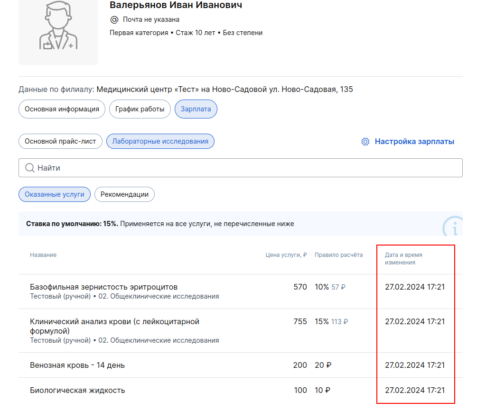The height and width of the screenshot is (410, 477).
Task: Open Настройка зарплаты link
Action: click(x=414, y=142)
